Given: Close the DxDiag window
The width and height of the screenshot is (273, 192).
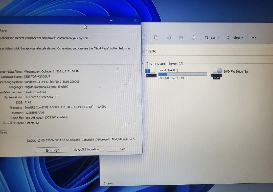Looking at the screenshot, I should click(135, 20).
